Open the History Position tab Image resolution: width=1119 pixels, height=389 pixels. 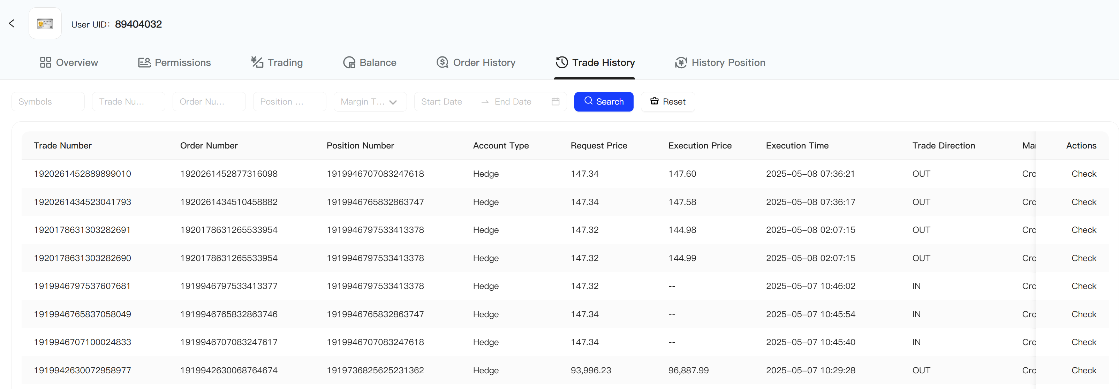tap(720, 62)
